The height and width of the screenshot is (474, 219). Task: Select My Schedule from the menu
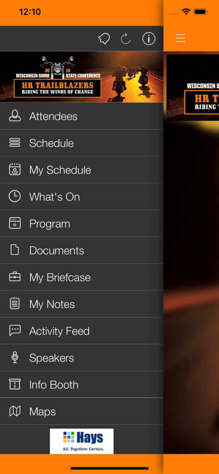click(x=60, y=170)
